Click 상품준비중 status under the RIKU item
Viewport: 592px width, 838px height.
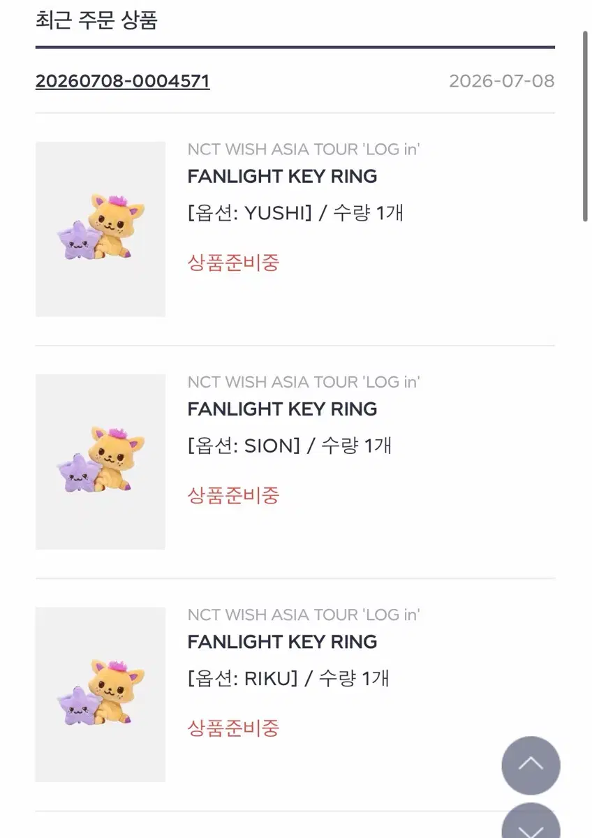click(233, 728)
